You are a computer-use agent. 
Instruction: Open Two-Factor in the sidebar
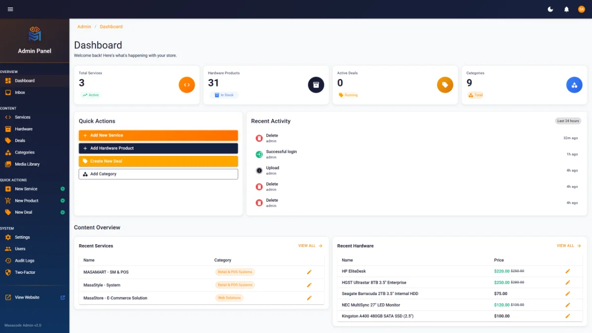point(35,272)
